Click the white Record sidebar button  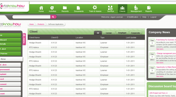tap(10, 79)
